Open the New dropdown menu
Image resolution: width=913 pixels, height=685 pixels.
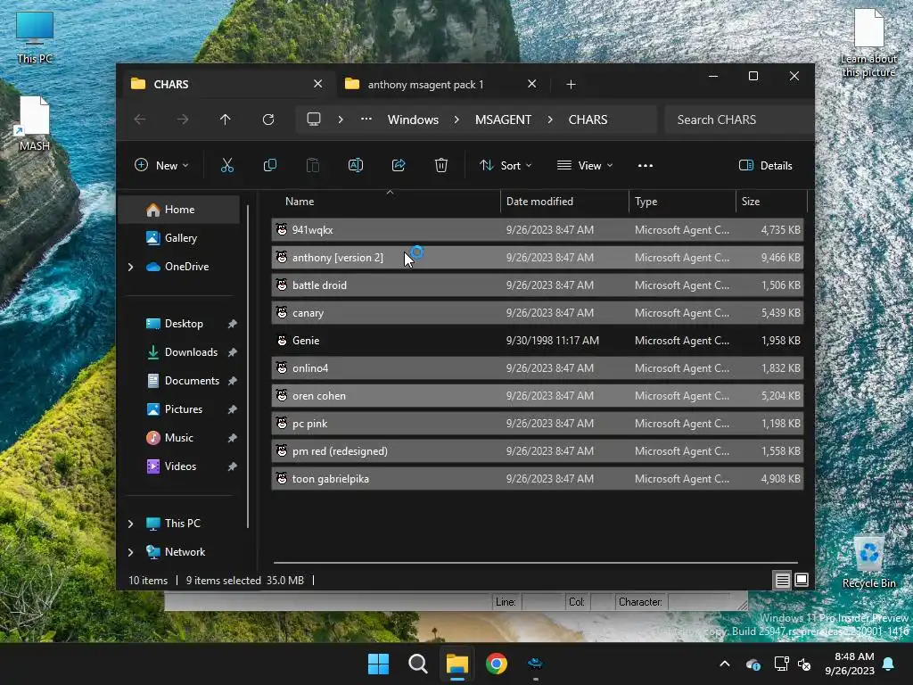tap(161, 165)
